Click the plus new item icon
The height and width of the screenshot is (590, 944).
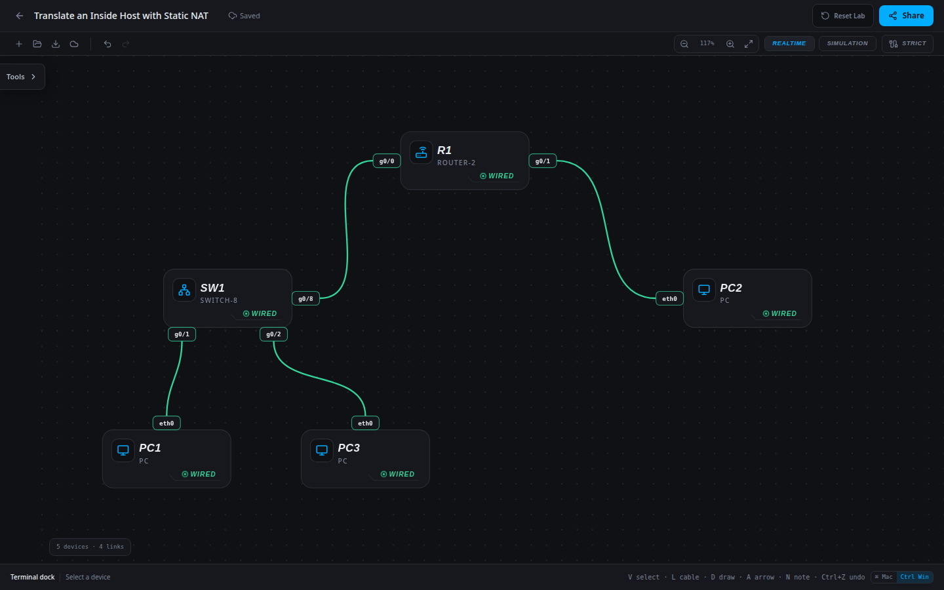pos(19,44)
